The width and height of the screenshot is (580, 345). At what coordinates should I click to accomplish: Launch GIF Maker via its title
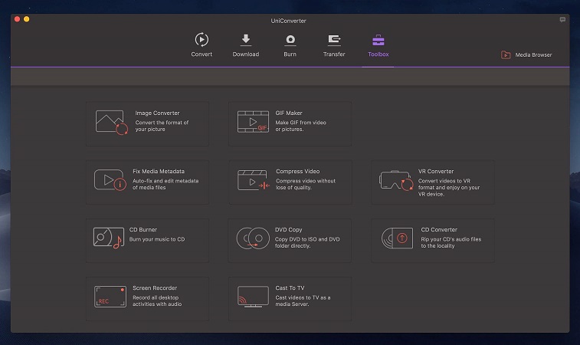(x=289, y=113)
